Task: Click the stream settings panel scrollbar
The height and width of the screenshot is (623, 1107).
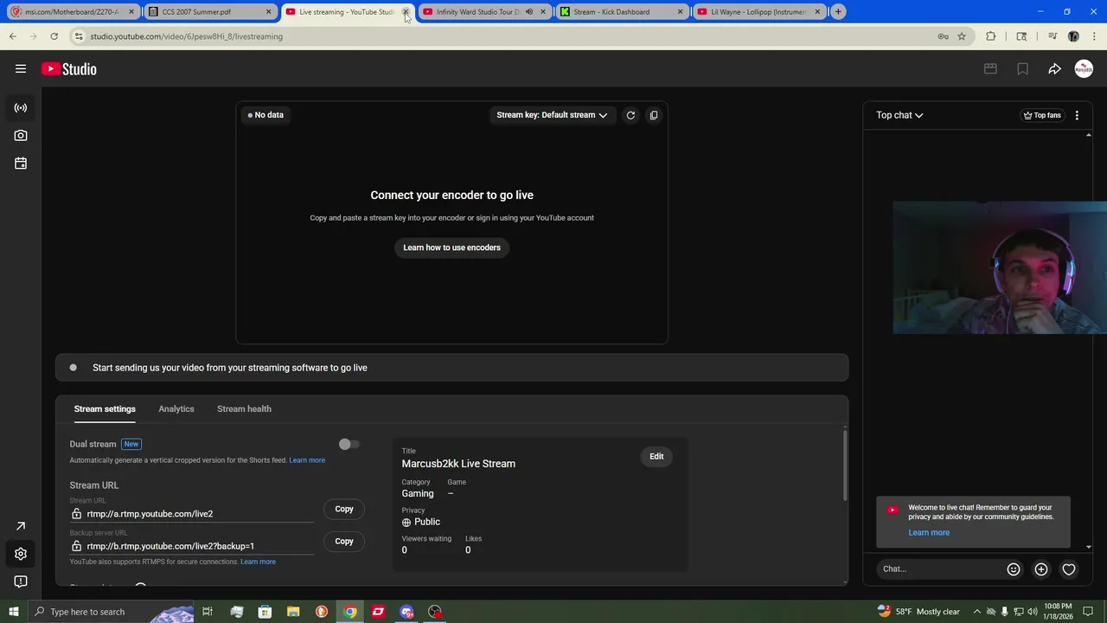Action: 845,465
